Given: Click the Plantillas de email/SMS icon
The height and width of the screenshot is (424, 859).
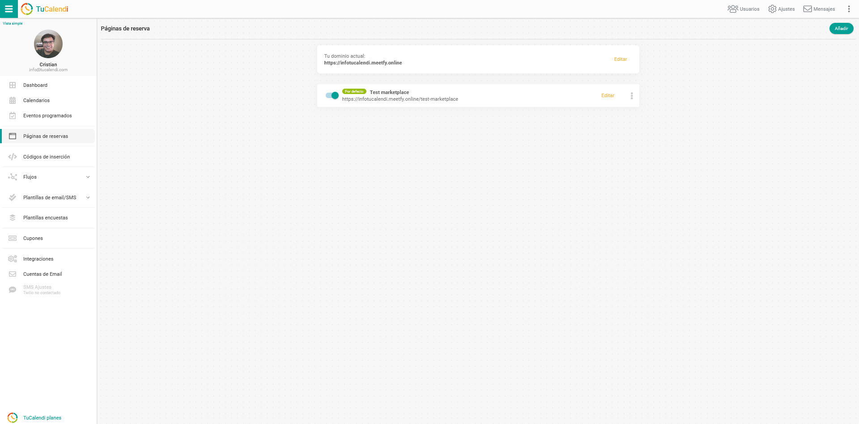Looking at the screenshot, I should (x=13, y=197).
